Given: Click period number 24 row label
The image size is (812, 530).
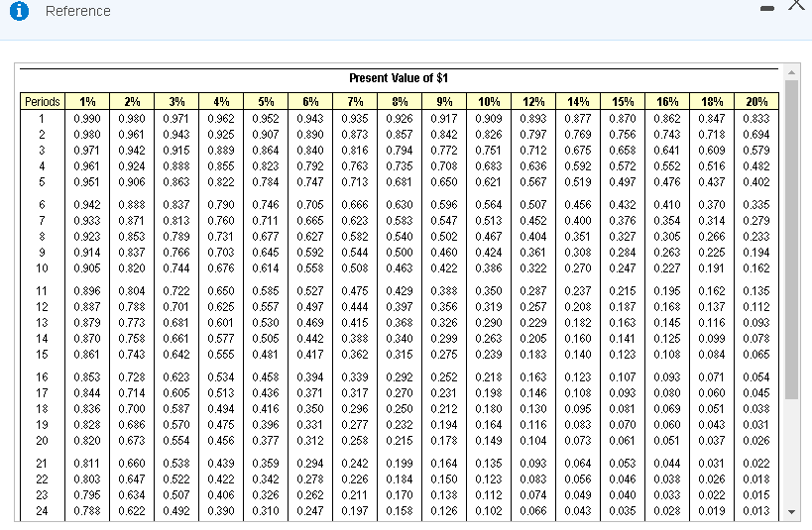Looking at the screenshot, I should tap(42, 511).
